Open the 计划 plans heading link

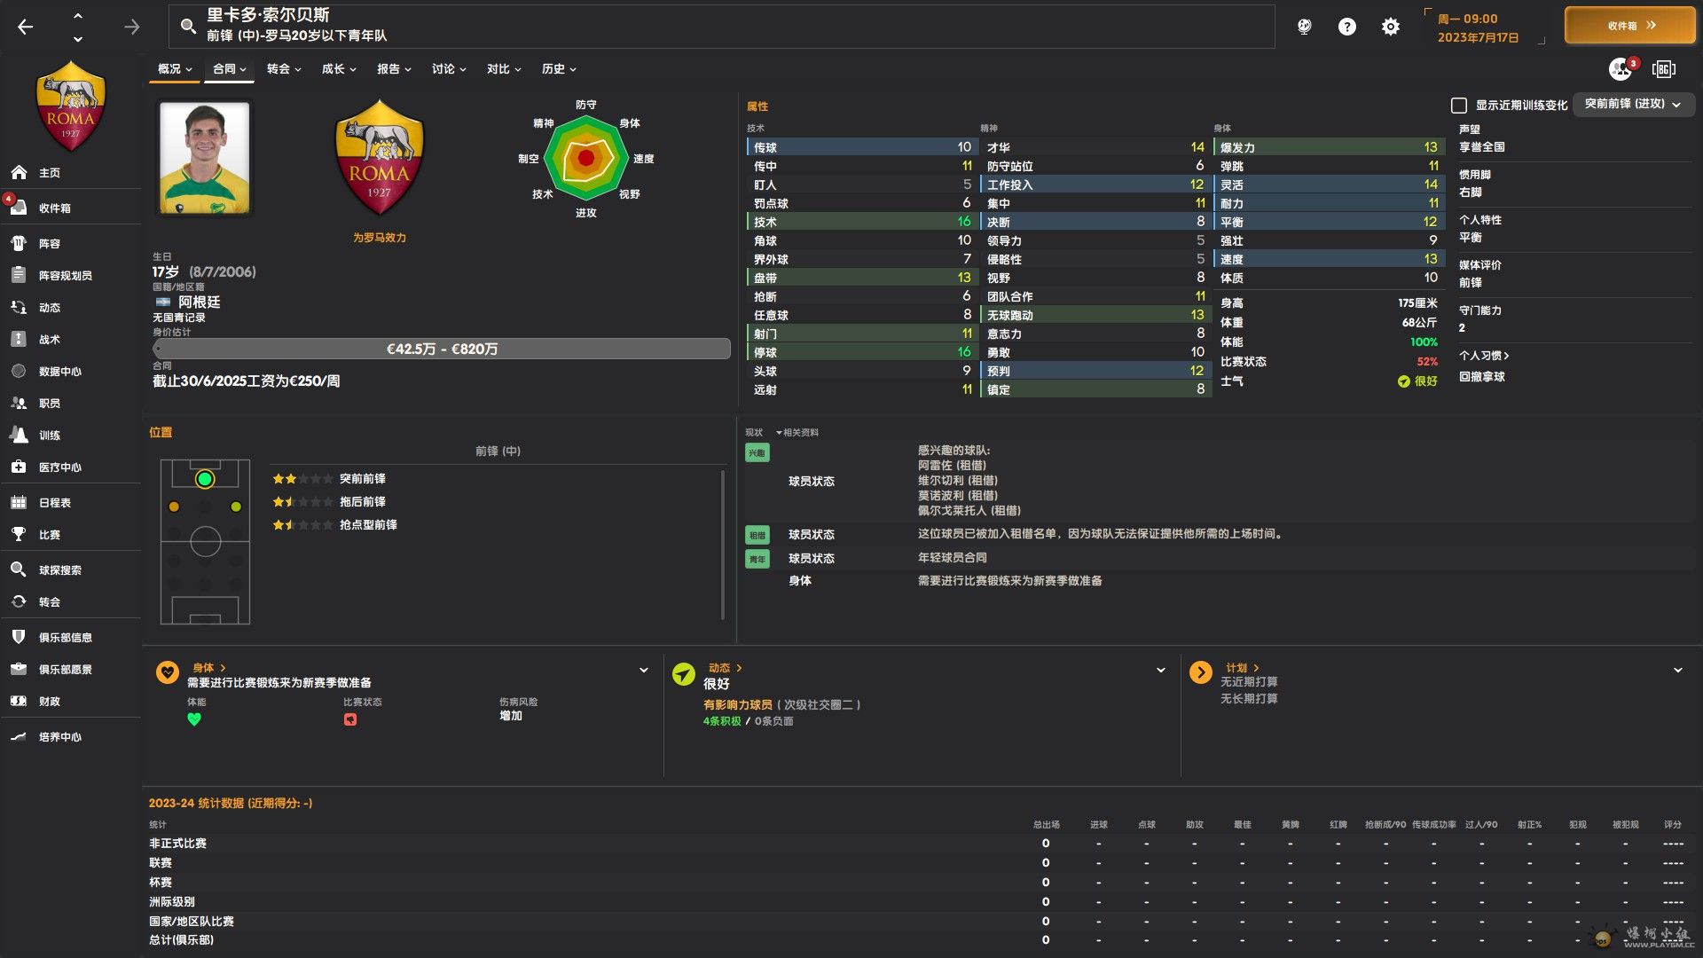(1243, 668)
